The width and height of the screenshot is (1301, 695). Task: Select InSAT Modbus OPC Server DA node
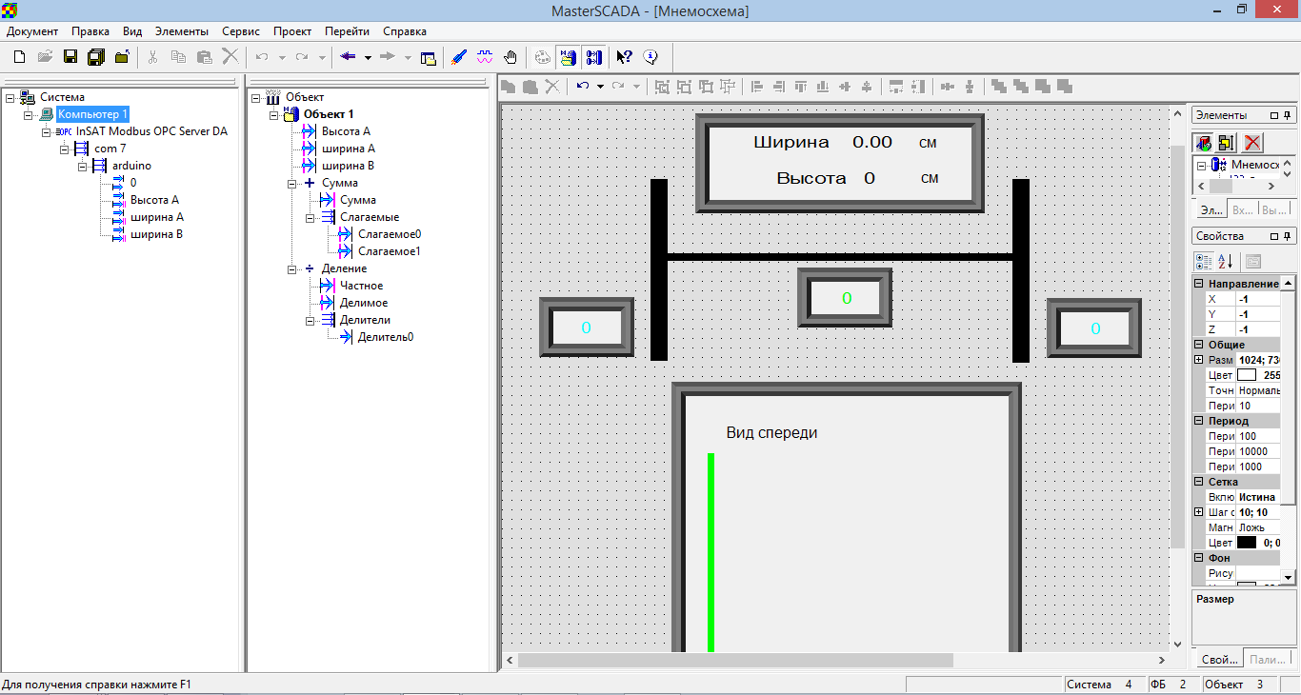pos(151,131)
